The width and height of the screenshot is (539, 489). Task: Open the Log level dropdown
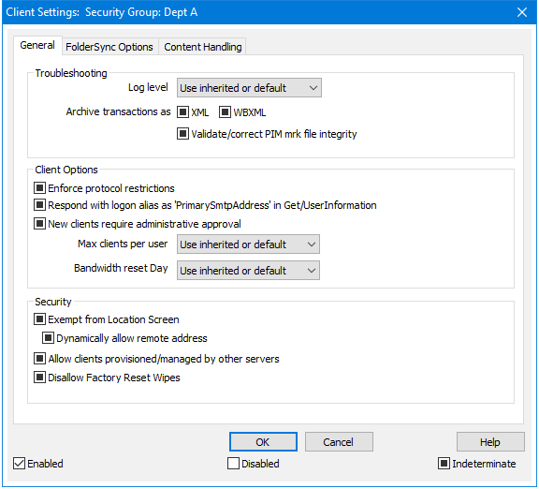coord(249,88)
